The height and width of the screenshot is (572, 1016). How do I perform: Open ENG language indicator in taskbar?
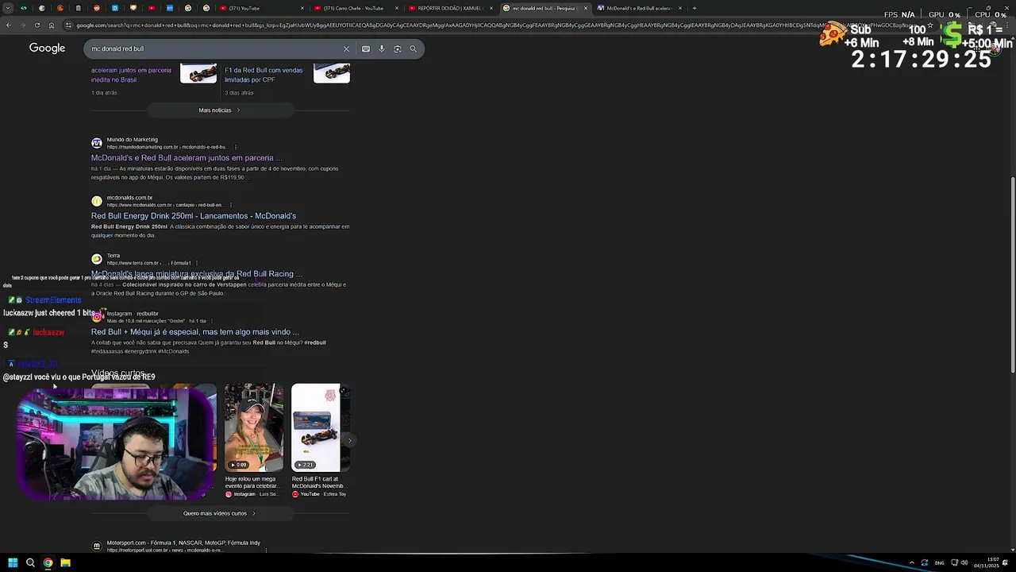coord(940,562)
